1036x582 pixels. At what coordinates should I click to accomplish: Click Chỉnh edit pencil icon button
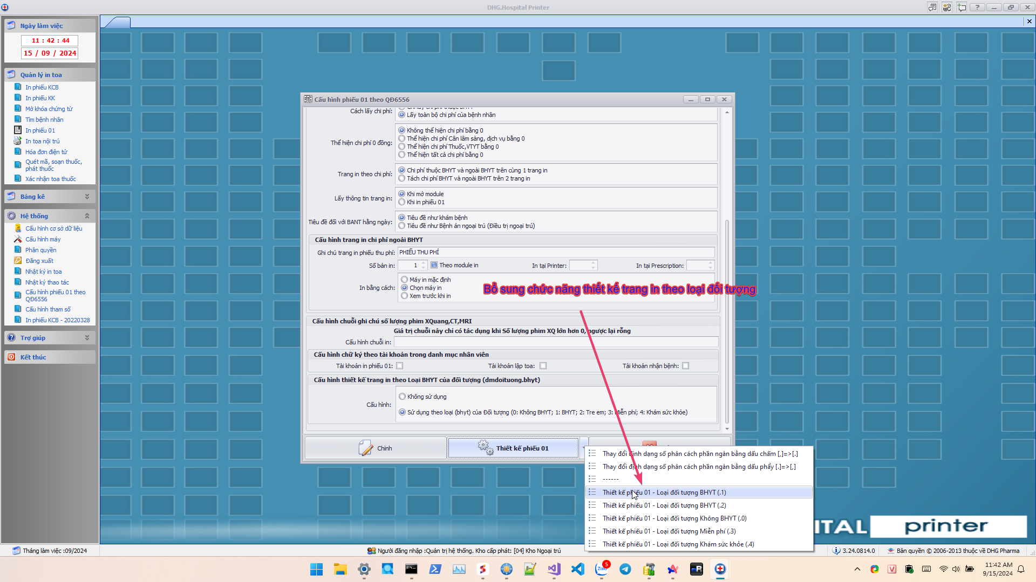tap(366, 448)
